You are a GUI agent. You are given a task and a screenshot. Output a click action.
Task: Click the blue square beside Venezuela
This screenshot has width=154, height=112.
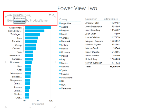pyautogui.click(x=60, y=88)
